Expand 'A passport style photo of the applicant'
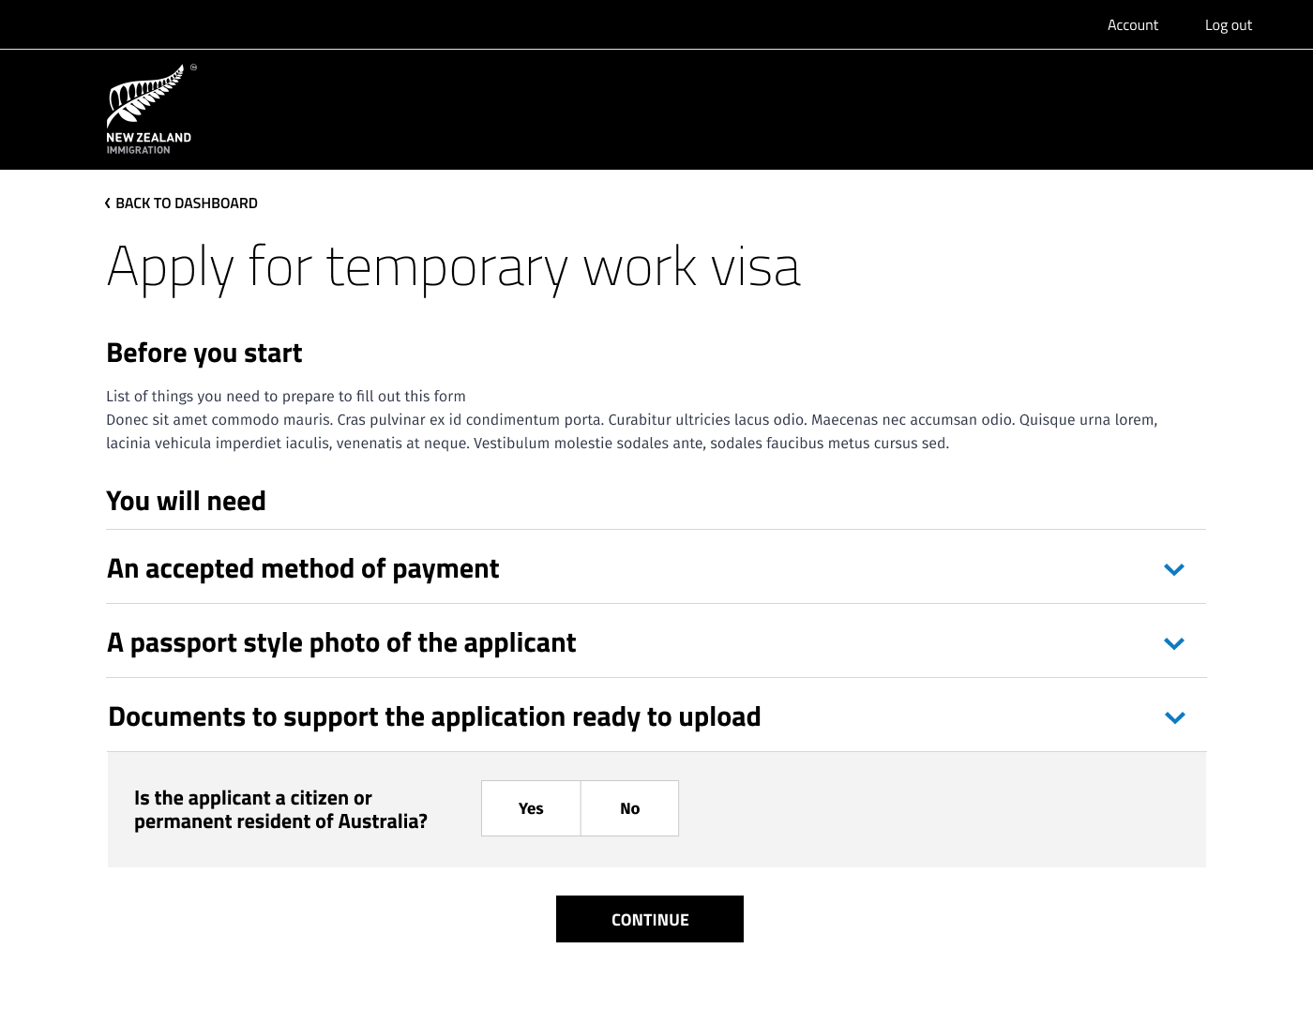The image size is (1313, 1024). point(341,643)
